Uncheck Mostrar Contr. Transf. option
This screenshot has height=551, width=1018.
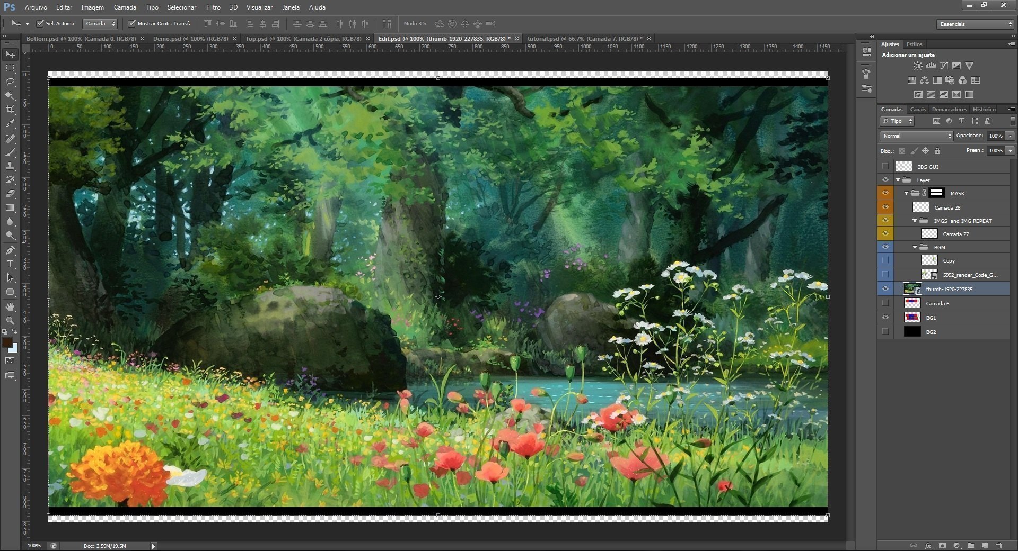tap(132, 24)
